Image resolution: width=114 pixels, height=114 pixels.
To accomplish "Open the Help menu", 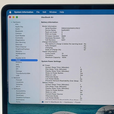I will (62, 12).
